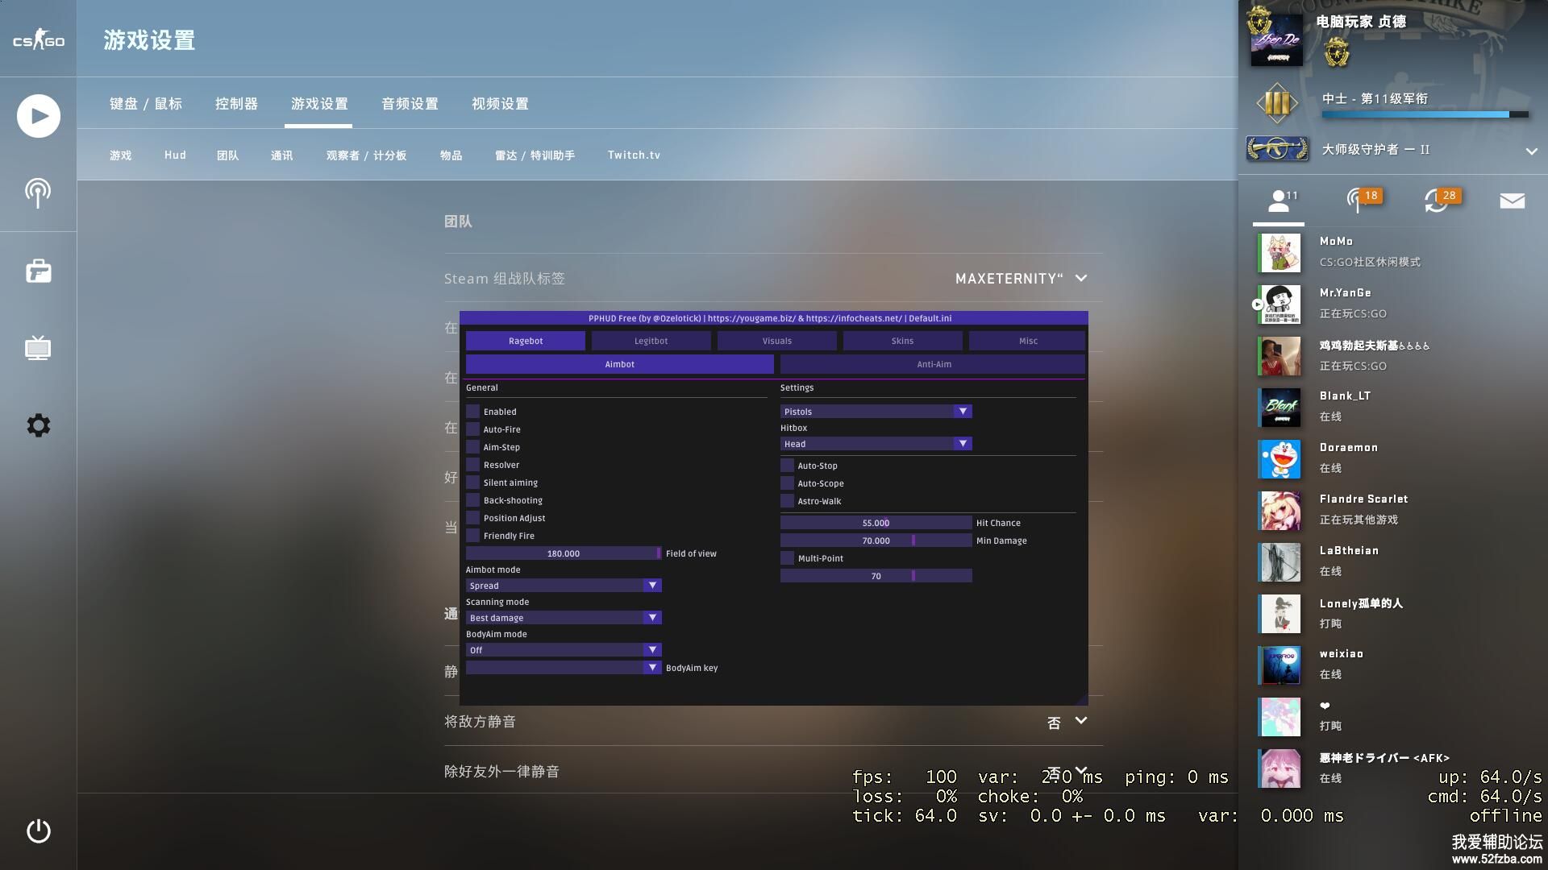Click the CS:GO logo icon
The width and height of the screenshot is (1548, 870).
[x=38, y=40]
